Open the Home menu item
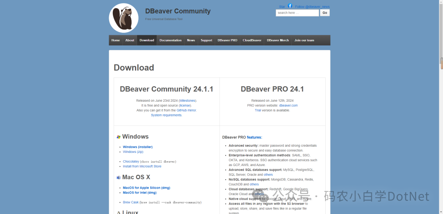 (x=116, y=40)
